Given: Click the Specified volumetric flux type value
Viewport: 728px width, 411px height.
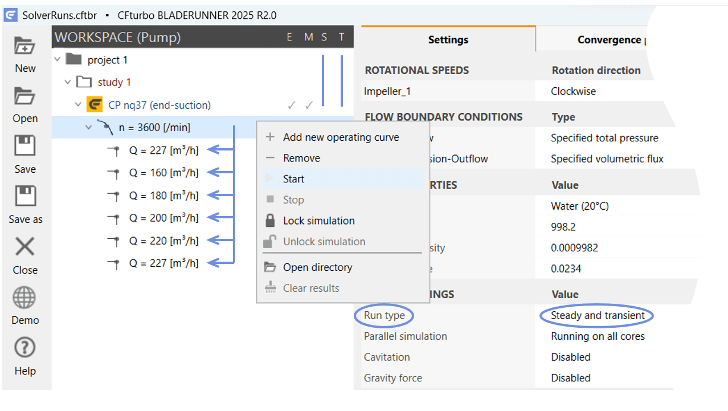Looking at the screenshot, I should click(x=607, y=159).
